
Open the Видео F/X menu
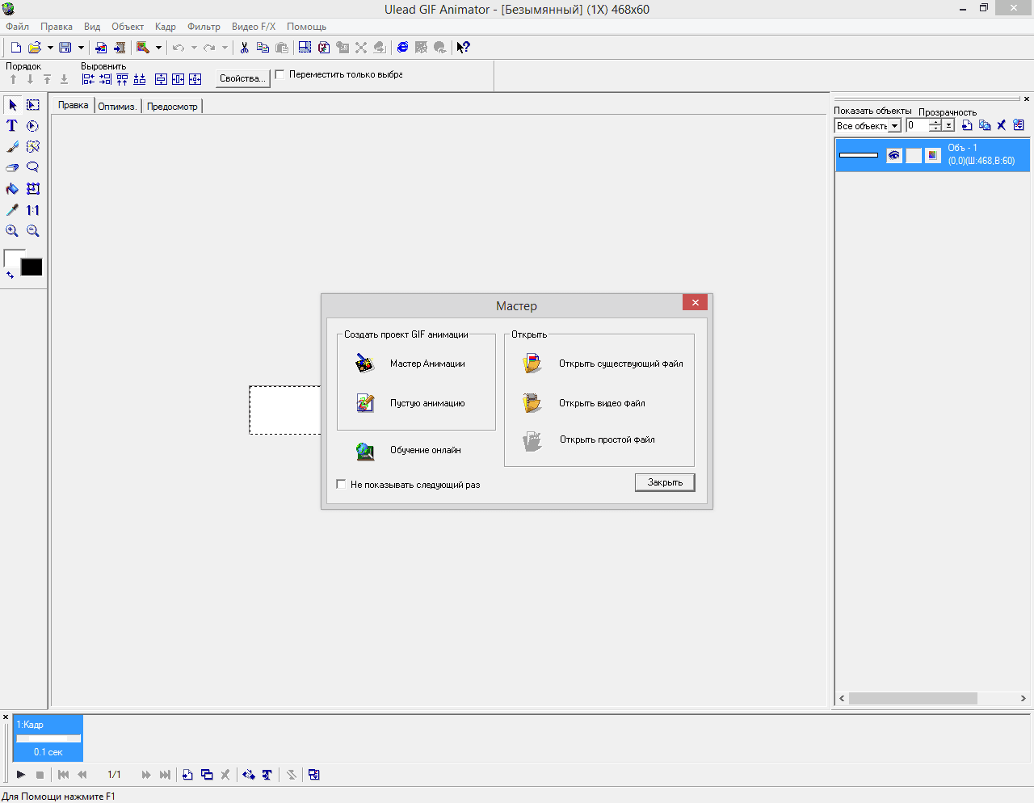point(254,27)
